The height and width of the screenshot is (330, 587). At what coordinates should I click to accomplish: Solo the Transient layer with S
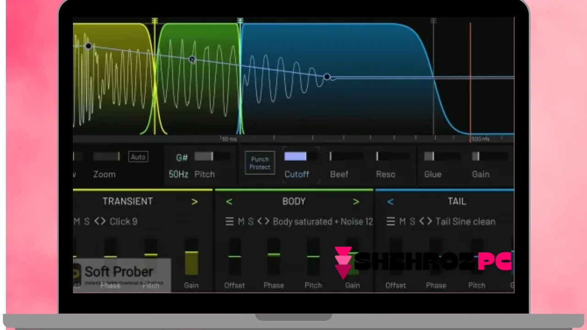pyautogui.click(x=87, y=222)
